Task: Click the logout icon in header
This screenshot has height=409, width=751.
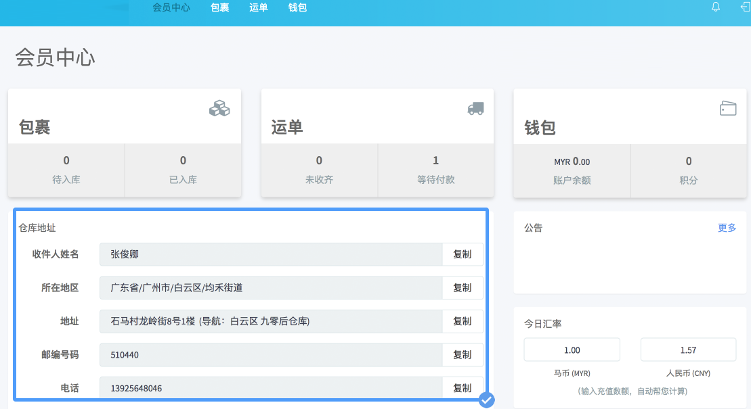Action: click(746, 7)
